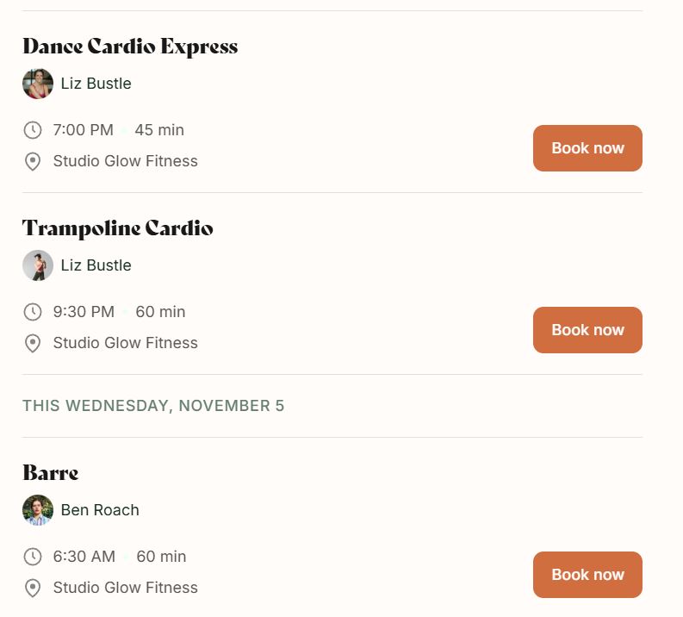Click the Ben Roach instructor name
This screenshot has width=683, height=617.
tap(100, 510)
